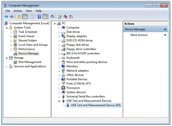
Task: Toggle Show/Hide Action Pane toolbar button
Action: [x=45, y=17]
